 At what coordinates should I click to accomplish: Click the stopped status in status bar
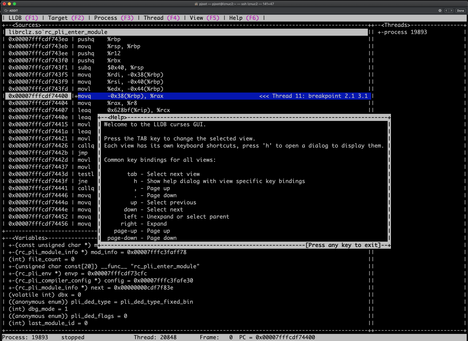click(x=73, y=337)
